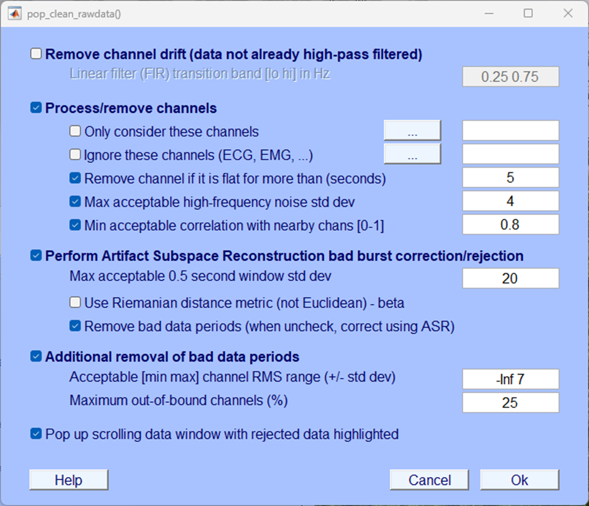Enable Remove channel drift checkbox
The image size is (589, 506).
36,53
